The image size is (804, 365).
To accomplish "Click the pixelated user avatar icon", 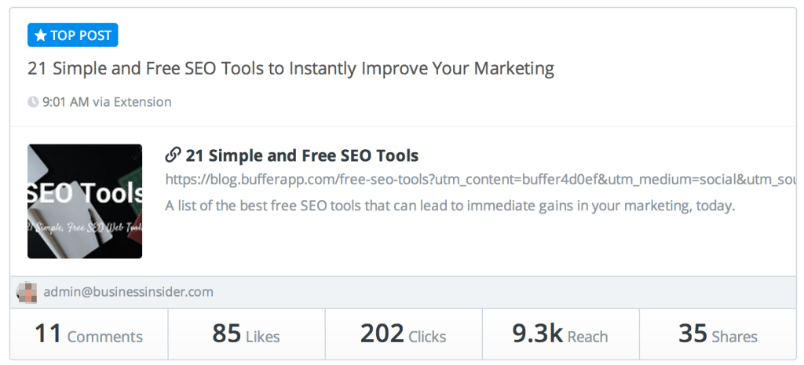I will click(x=27, y=292).
